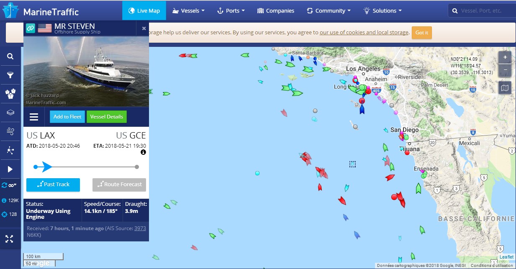Viewport: 516px width, 269px height.
Task: Zoom in on the map
Action: (505, 57)
